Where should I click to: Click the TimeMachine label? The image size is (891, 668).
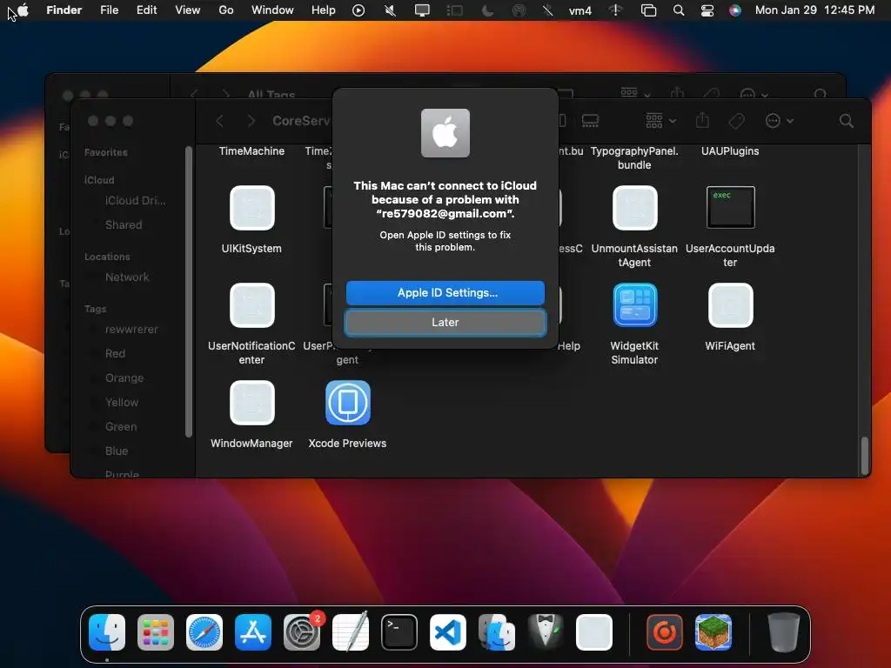pos(251,151)
